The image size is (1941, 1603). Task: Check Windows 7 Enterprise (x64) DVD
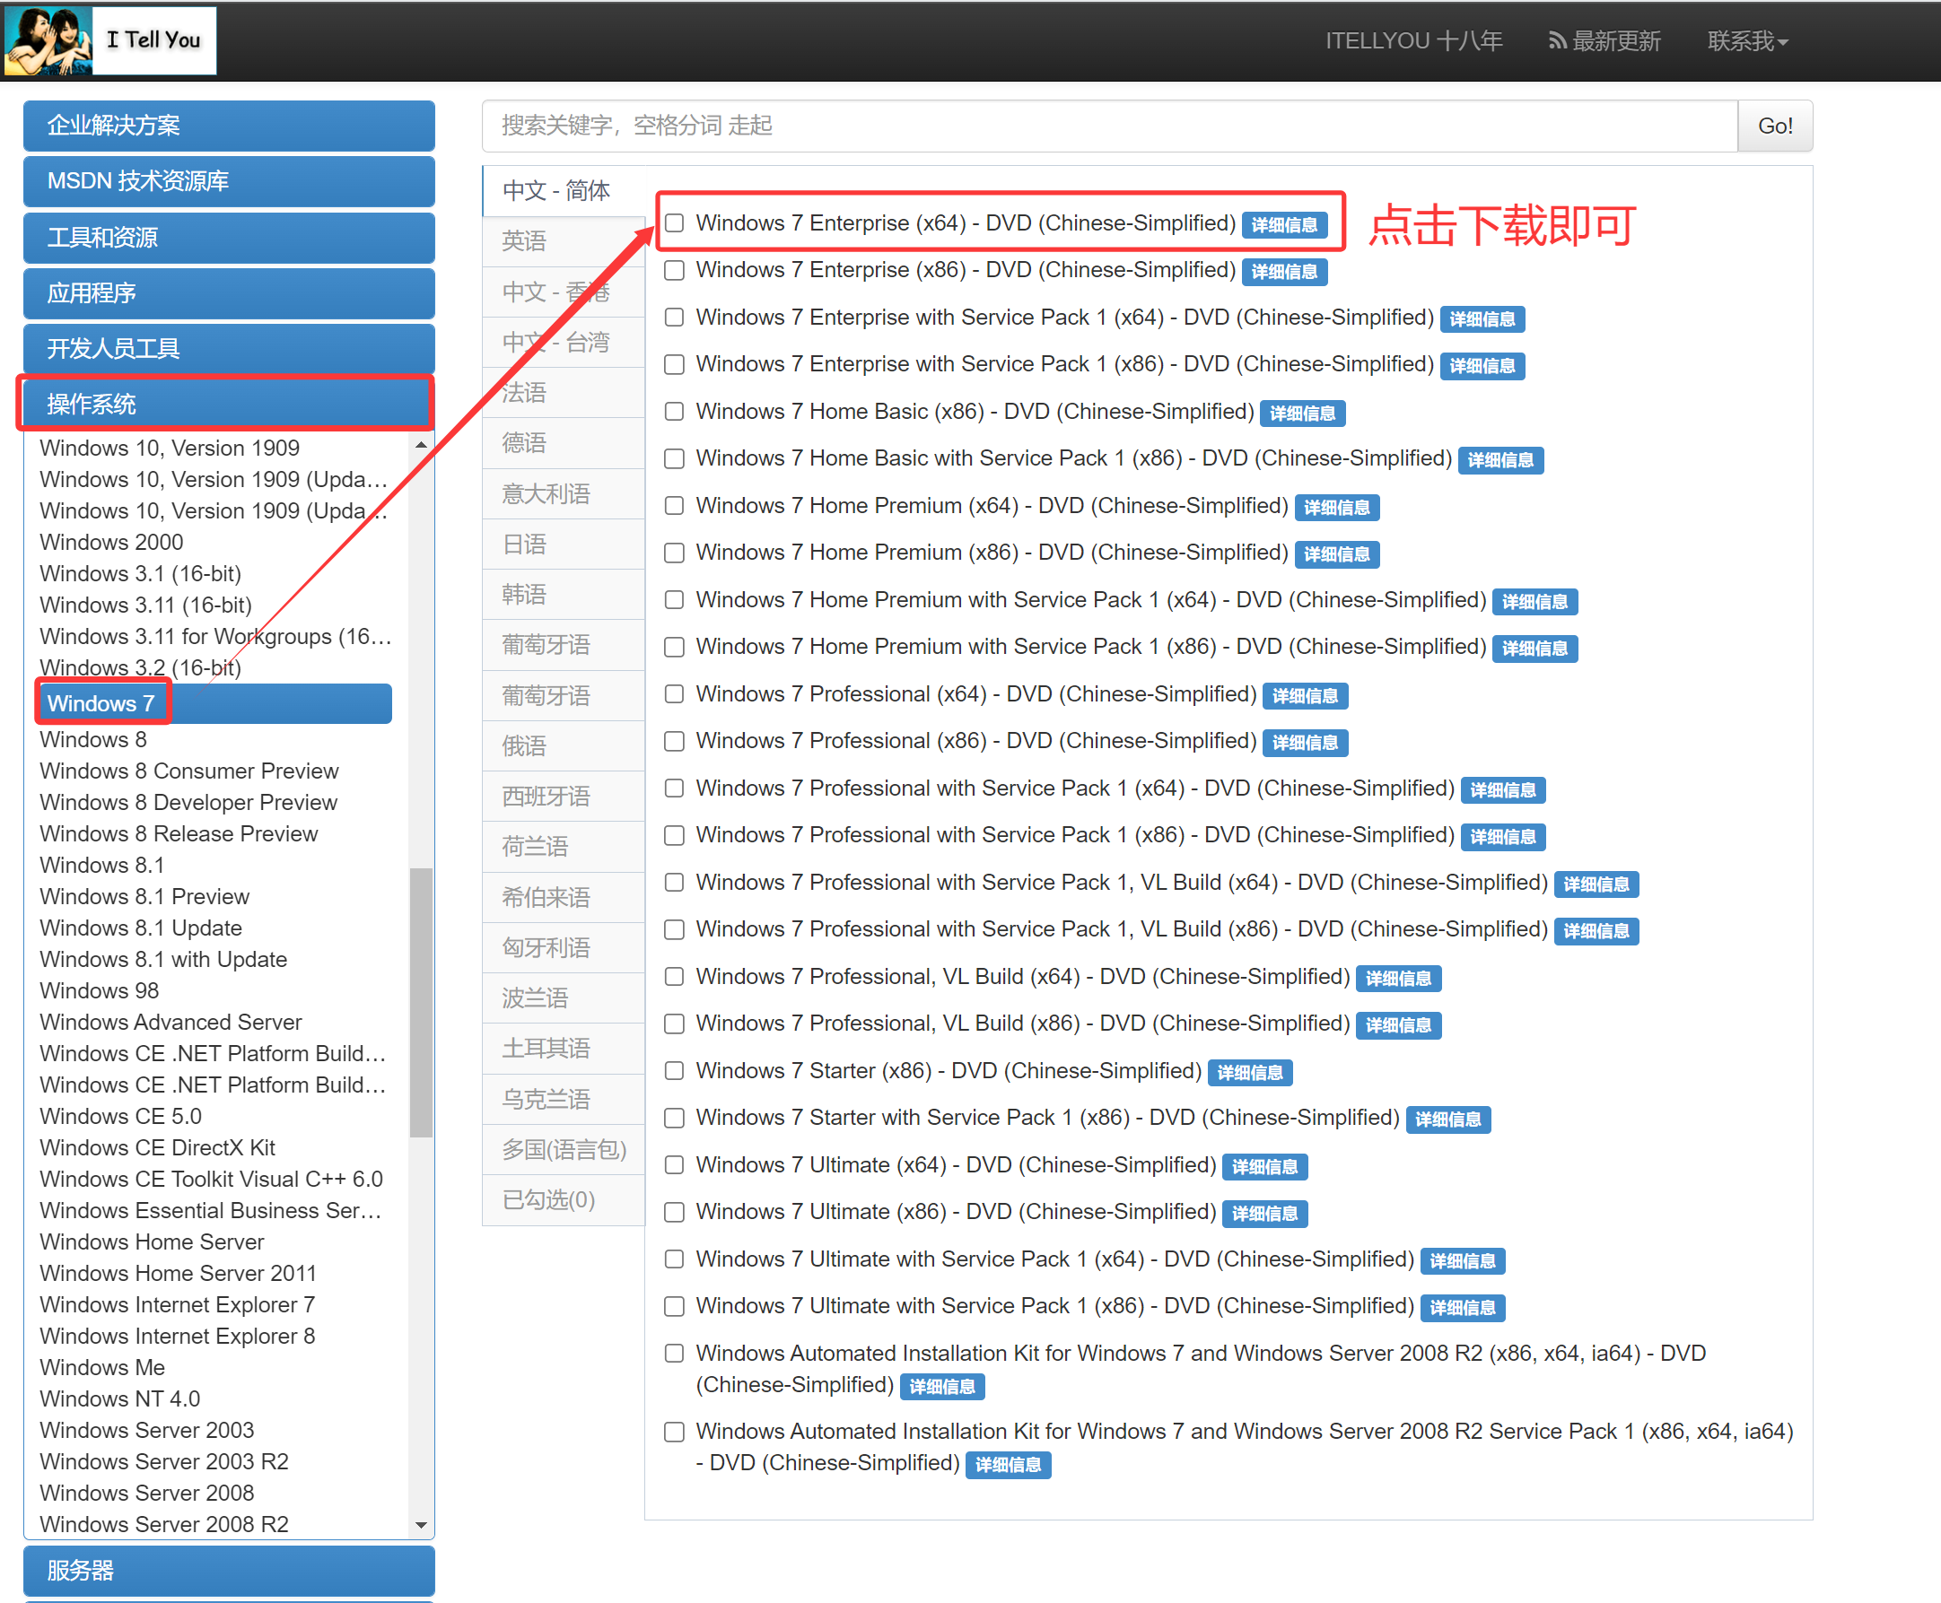[x=675, y=223]
